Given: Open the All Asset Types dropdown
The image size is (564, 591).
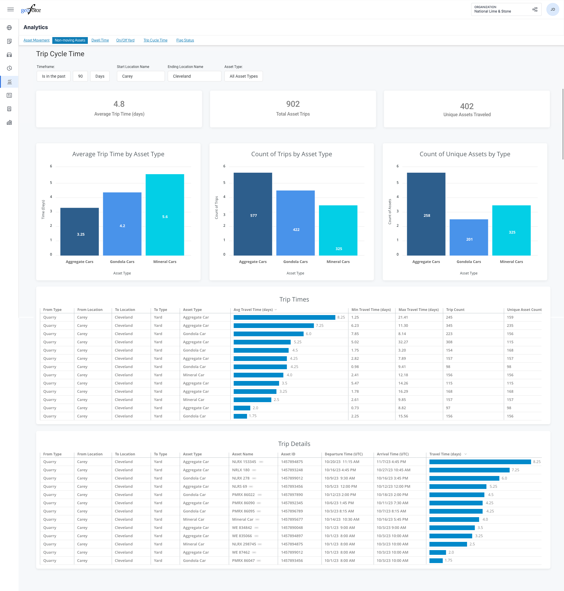Looking at the screenshot, I should [243, 76].
